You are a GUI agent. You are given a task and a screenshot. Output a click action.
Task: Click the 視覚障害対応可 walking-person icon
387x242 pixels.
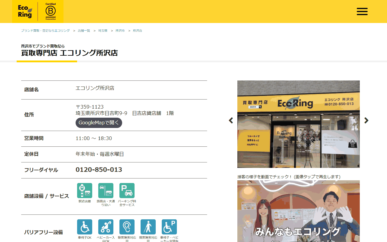point(148,227)
